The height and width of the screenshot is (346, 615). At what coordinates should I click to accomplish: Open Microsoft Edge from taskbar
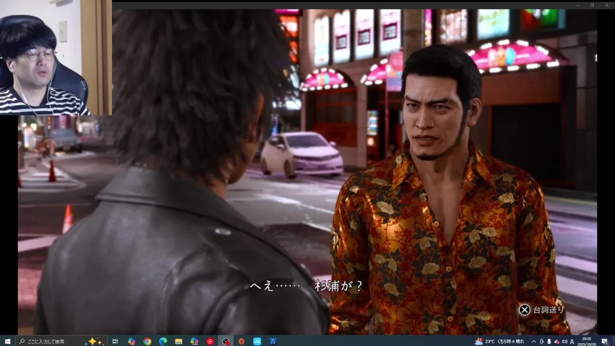click(x=163, y=341)
